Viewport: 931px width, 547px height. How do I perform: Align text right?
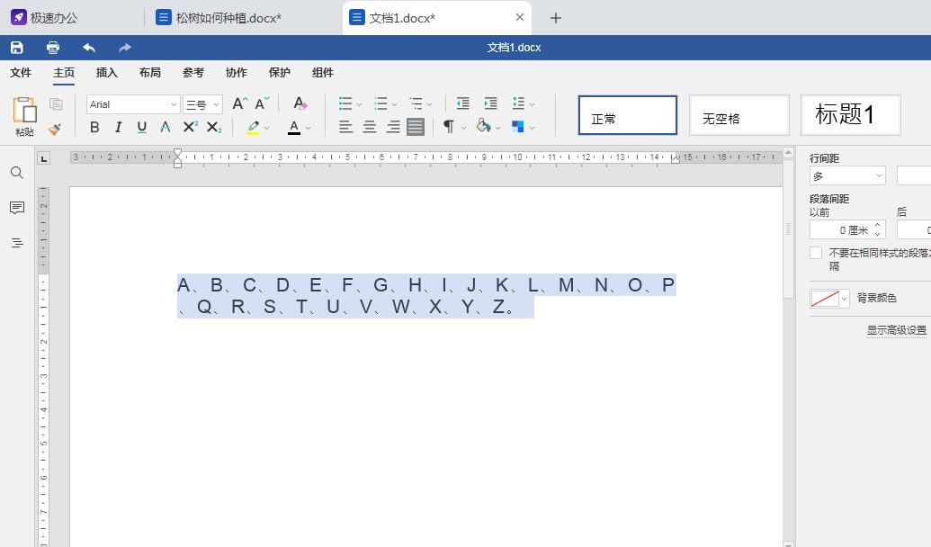(393, 127)
